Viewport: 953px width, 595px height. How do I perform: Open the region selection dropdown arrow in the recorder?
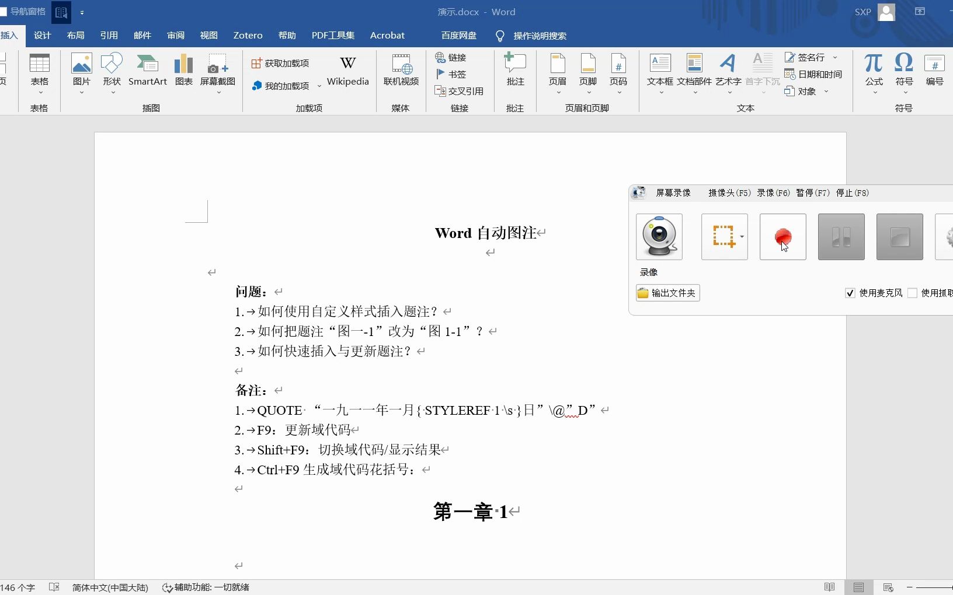(x=742, y=237)
